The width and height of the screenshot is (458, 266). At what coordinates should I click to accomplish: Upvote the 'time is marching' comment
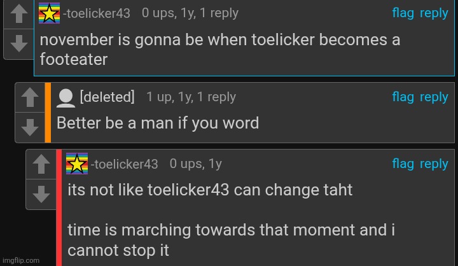41,164
